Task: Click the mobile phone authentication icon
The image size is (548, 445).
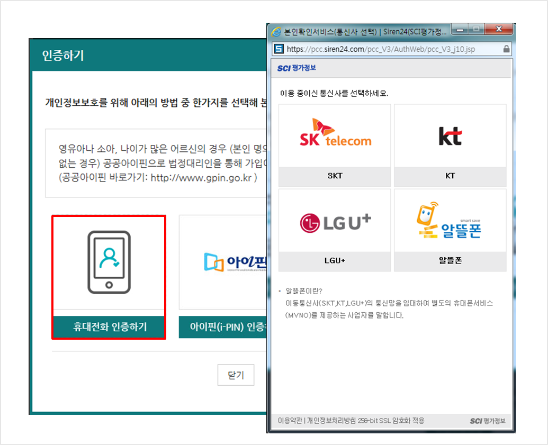Action: click(109, 262)
